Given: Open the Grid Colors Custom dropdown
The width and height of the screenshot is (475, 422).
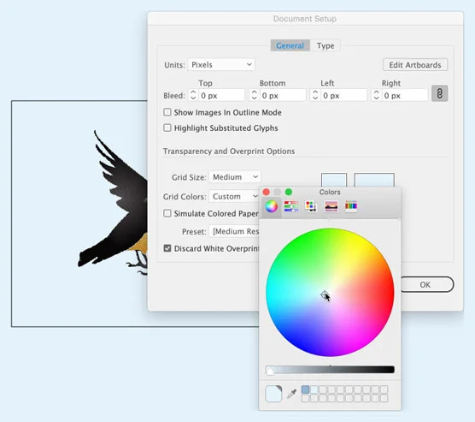Looking at the screenshot, I should (234, 196).
